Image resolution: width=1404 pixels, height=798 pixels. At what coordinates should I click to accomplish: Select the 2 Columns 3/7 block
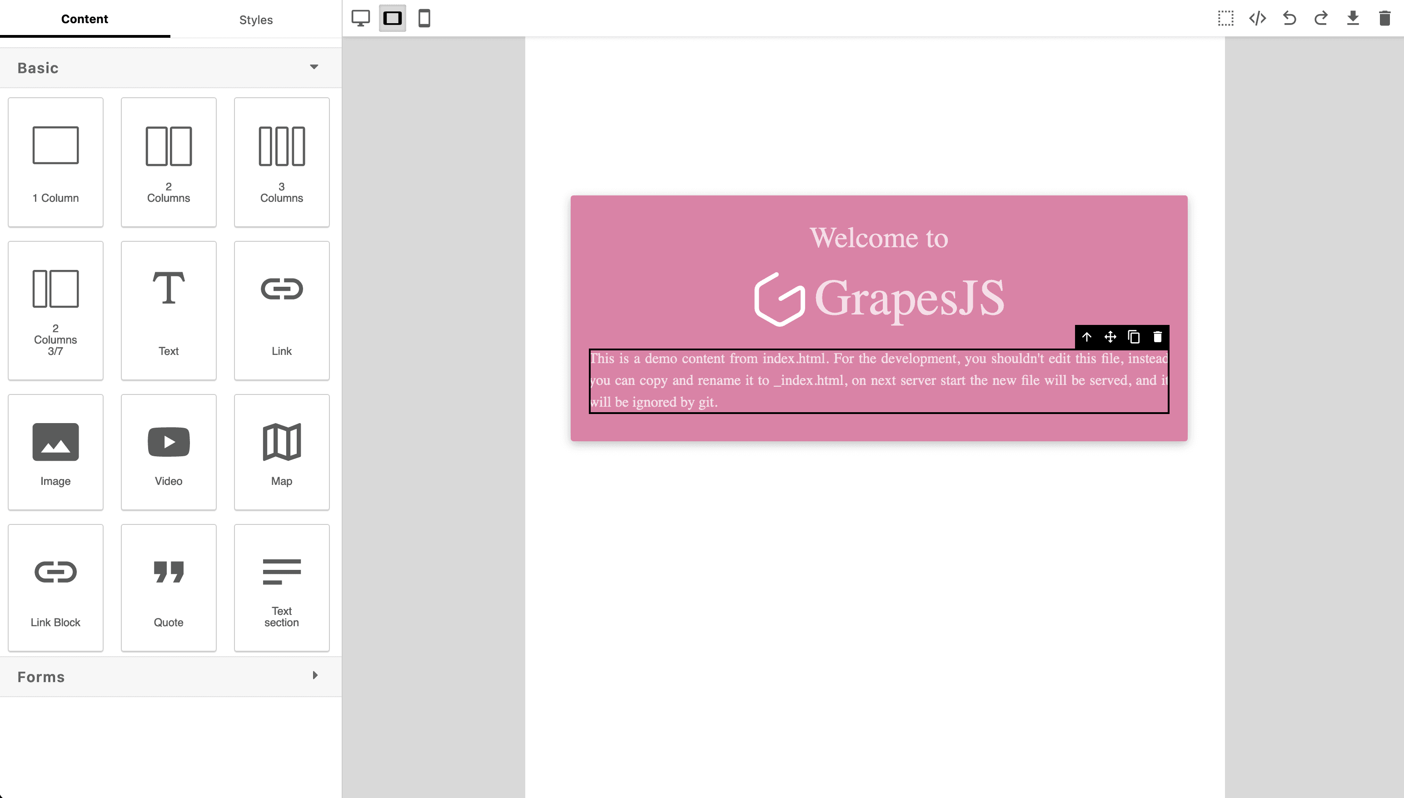(x=55, y=311)
